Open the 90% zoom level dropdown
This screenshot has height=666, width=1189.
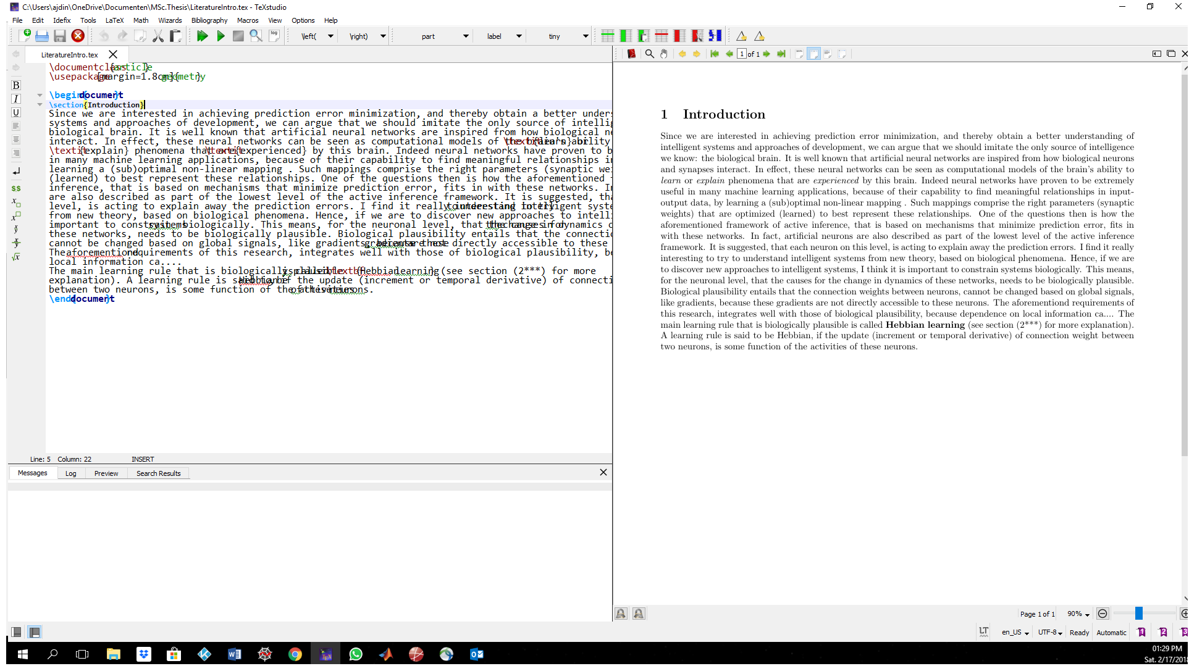pos(1078,614)
